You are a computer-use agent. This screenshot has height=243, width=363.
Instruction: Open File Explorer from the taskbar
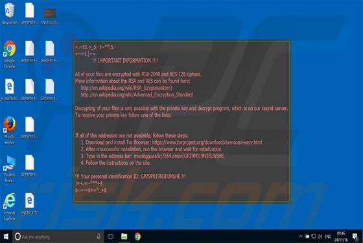(x=124, y=237)
